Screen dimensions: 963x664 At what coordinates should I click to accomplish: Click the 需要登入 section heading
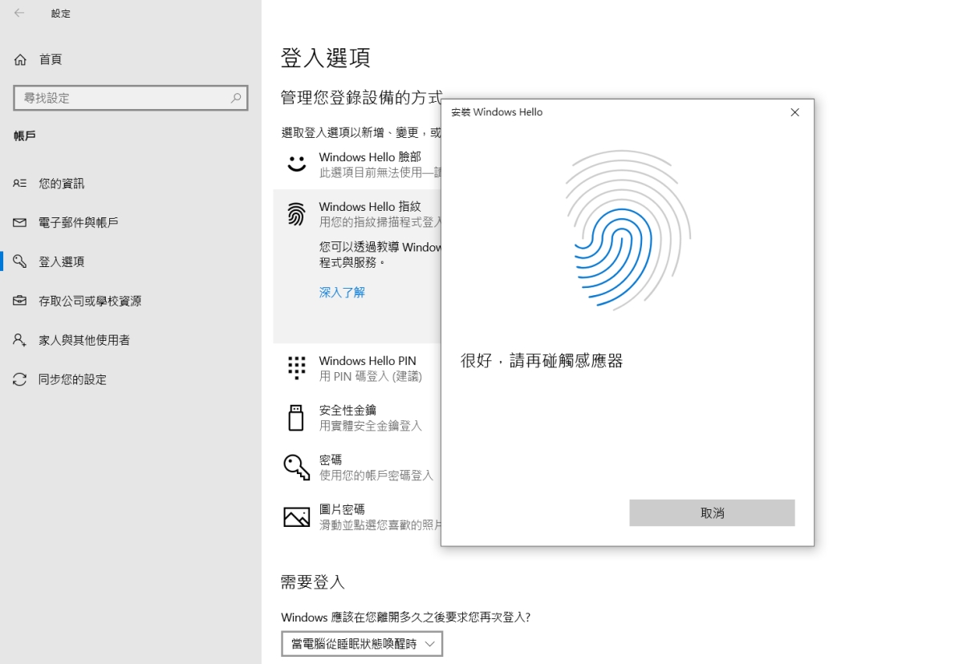[x=313, y=582]
